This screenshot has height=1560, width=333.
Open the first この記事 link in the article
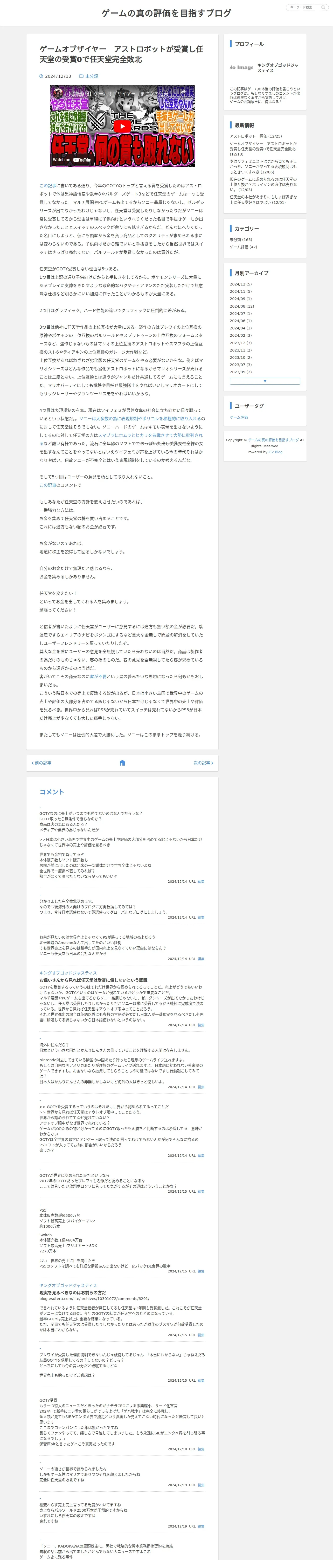tap(48, 186)
